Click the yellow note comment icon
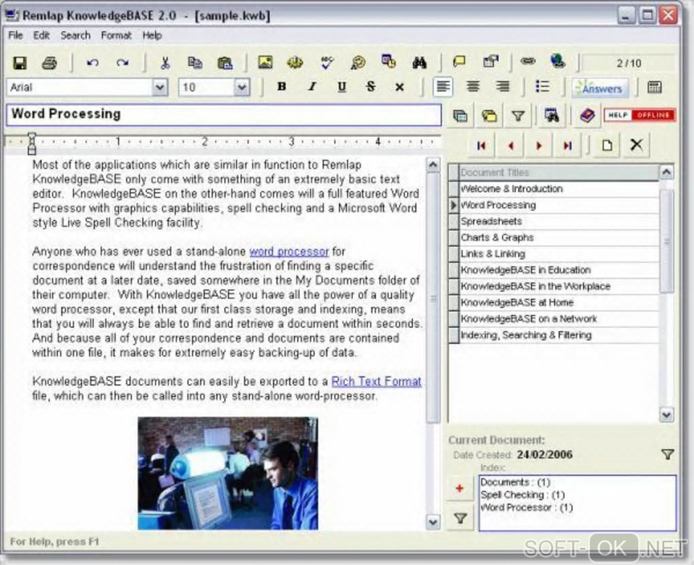Image resolution: width=694 pixels, height=565 pixels. 459,61
